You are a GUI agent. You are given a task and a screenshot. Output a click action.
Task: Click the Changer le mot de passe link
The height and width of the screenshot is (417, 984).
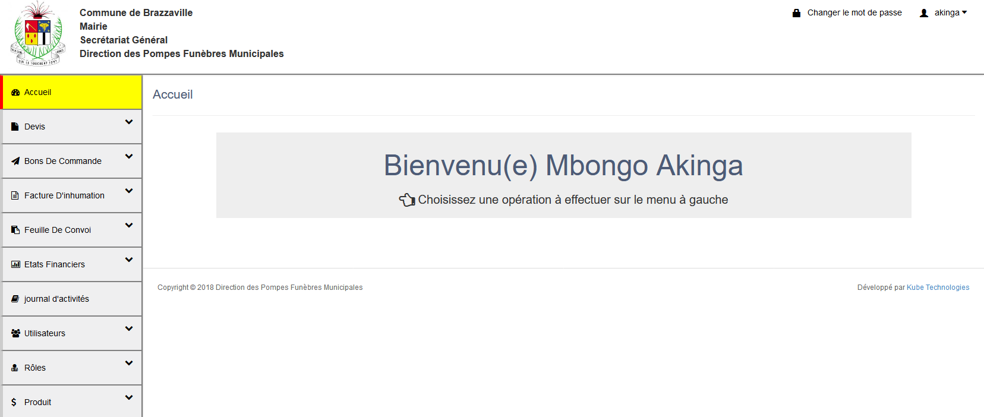854,13
